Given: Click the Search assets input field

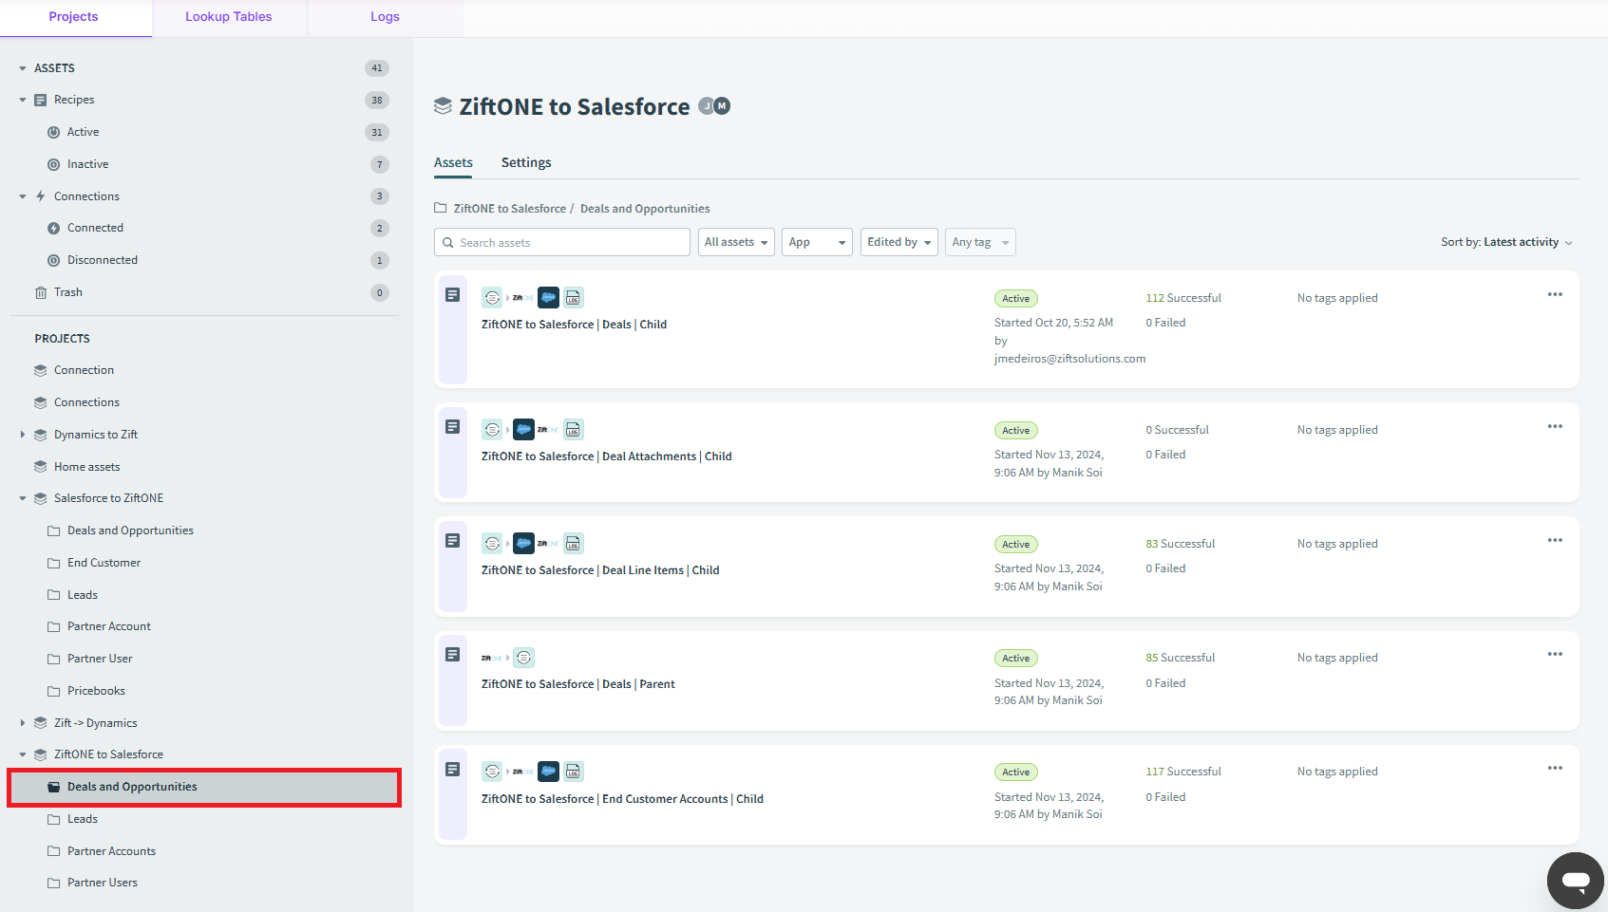Looking at the screenshot, I should pos(562,242).
